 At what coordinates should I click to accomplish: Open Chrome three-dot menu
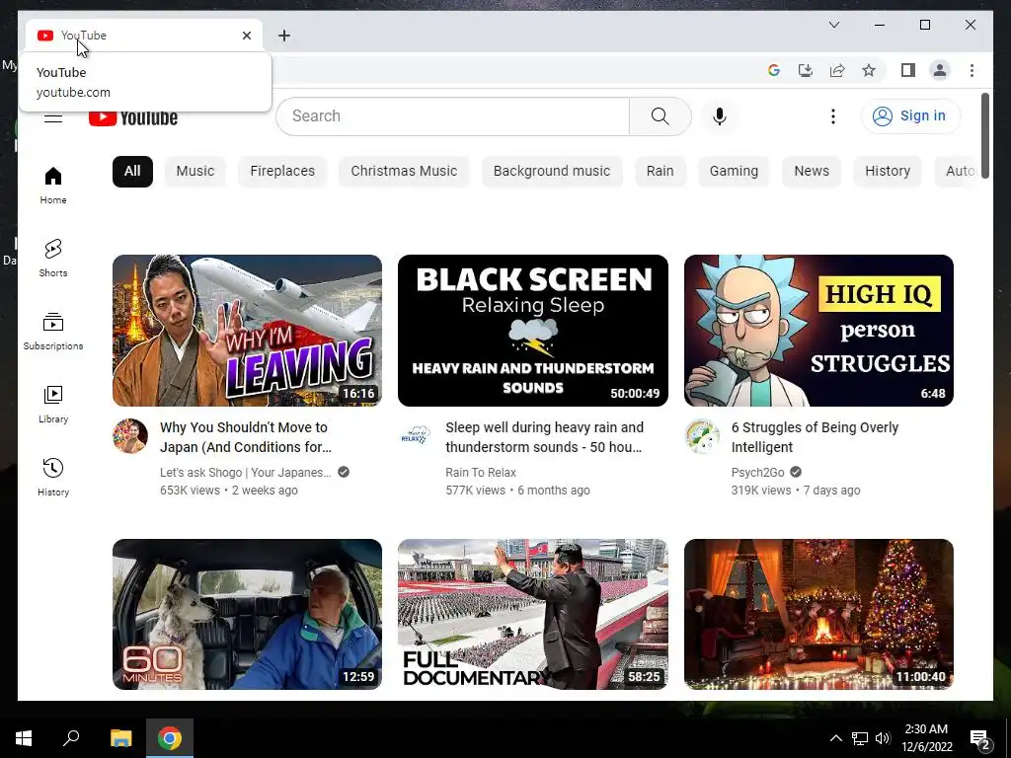[x=972, y=70]
